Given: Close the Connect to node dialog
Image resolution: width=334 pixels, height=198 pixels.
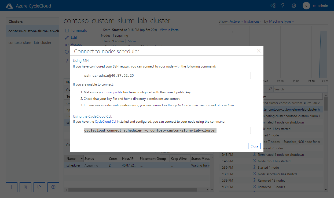Looking at the screenshot, I should click(254, 146).
